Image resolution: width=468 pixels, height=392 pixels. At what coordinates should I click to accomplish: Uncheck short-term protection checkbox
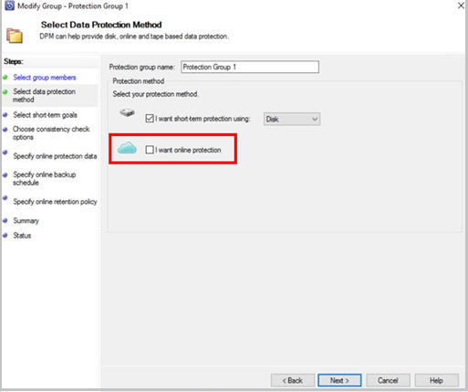point(150,119)
